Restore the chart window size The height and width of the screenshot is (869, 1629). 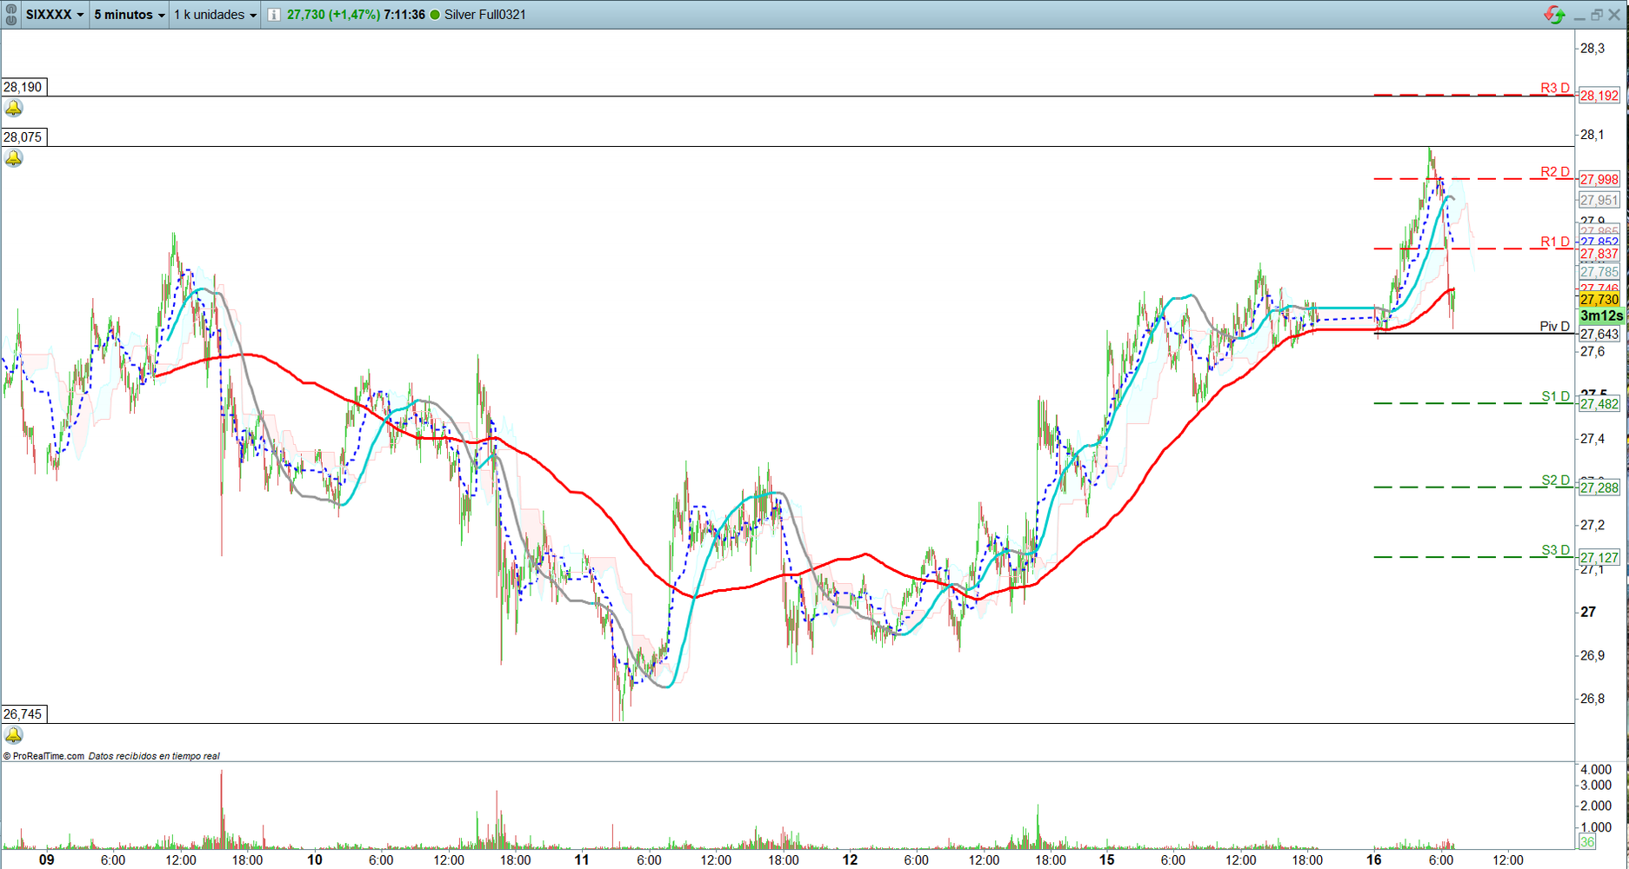pyautogui.click(x=1597, y=15)
